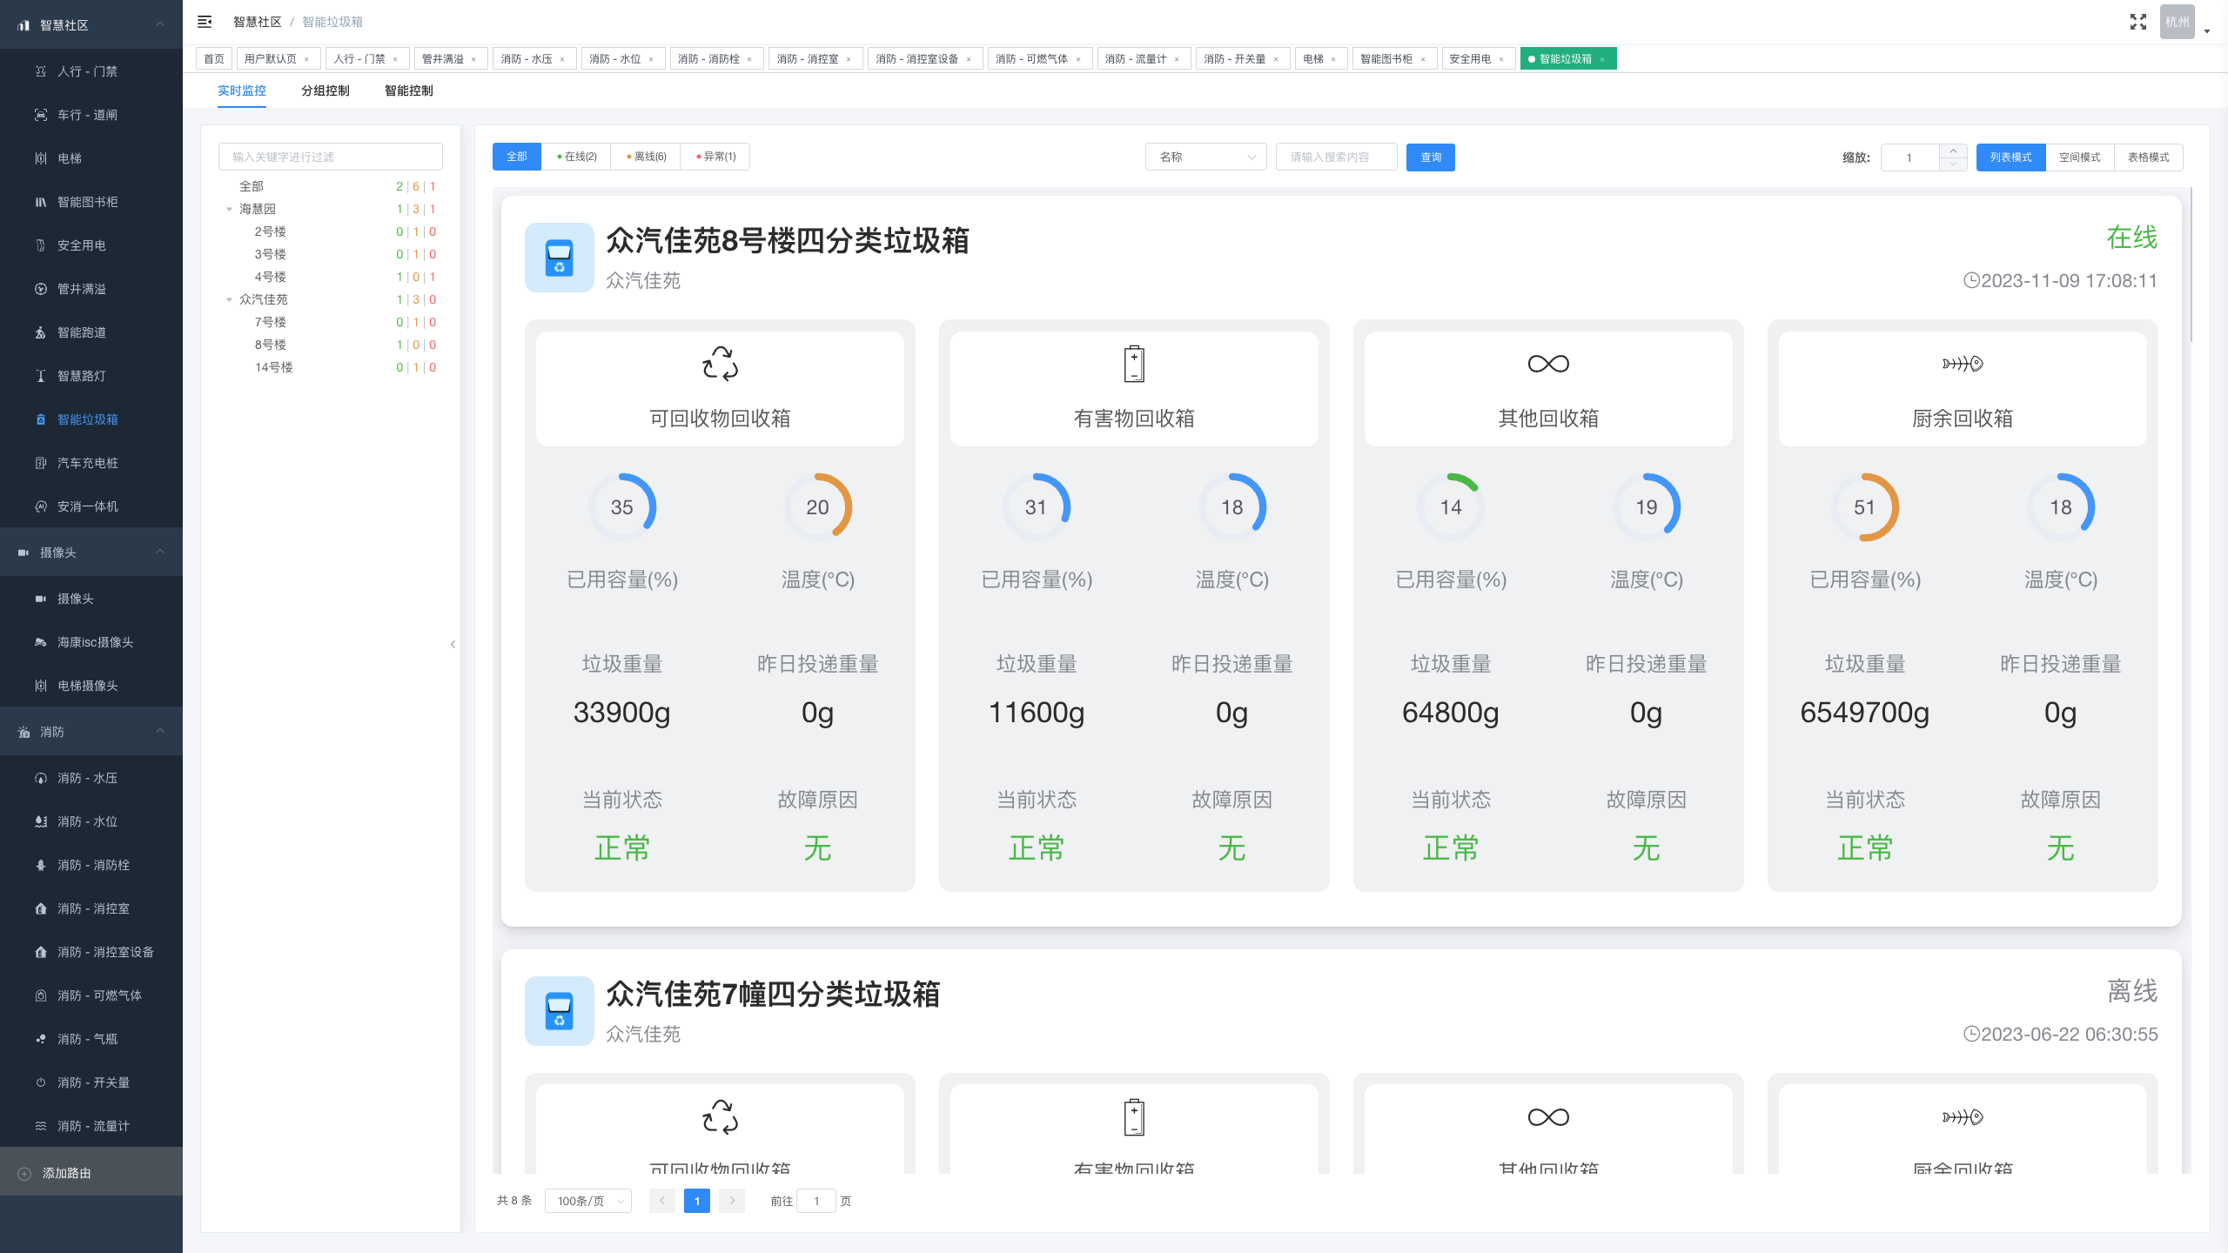Select the 智能垃圾箱 sidebar icon
The height and width of the screenshot is (1253, 2228).
pyautogui.click(x=41, y=419)
